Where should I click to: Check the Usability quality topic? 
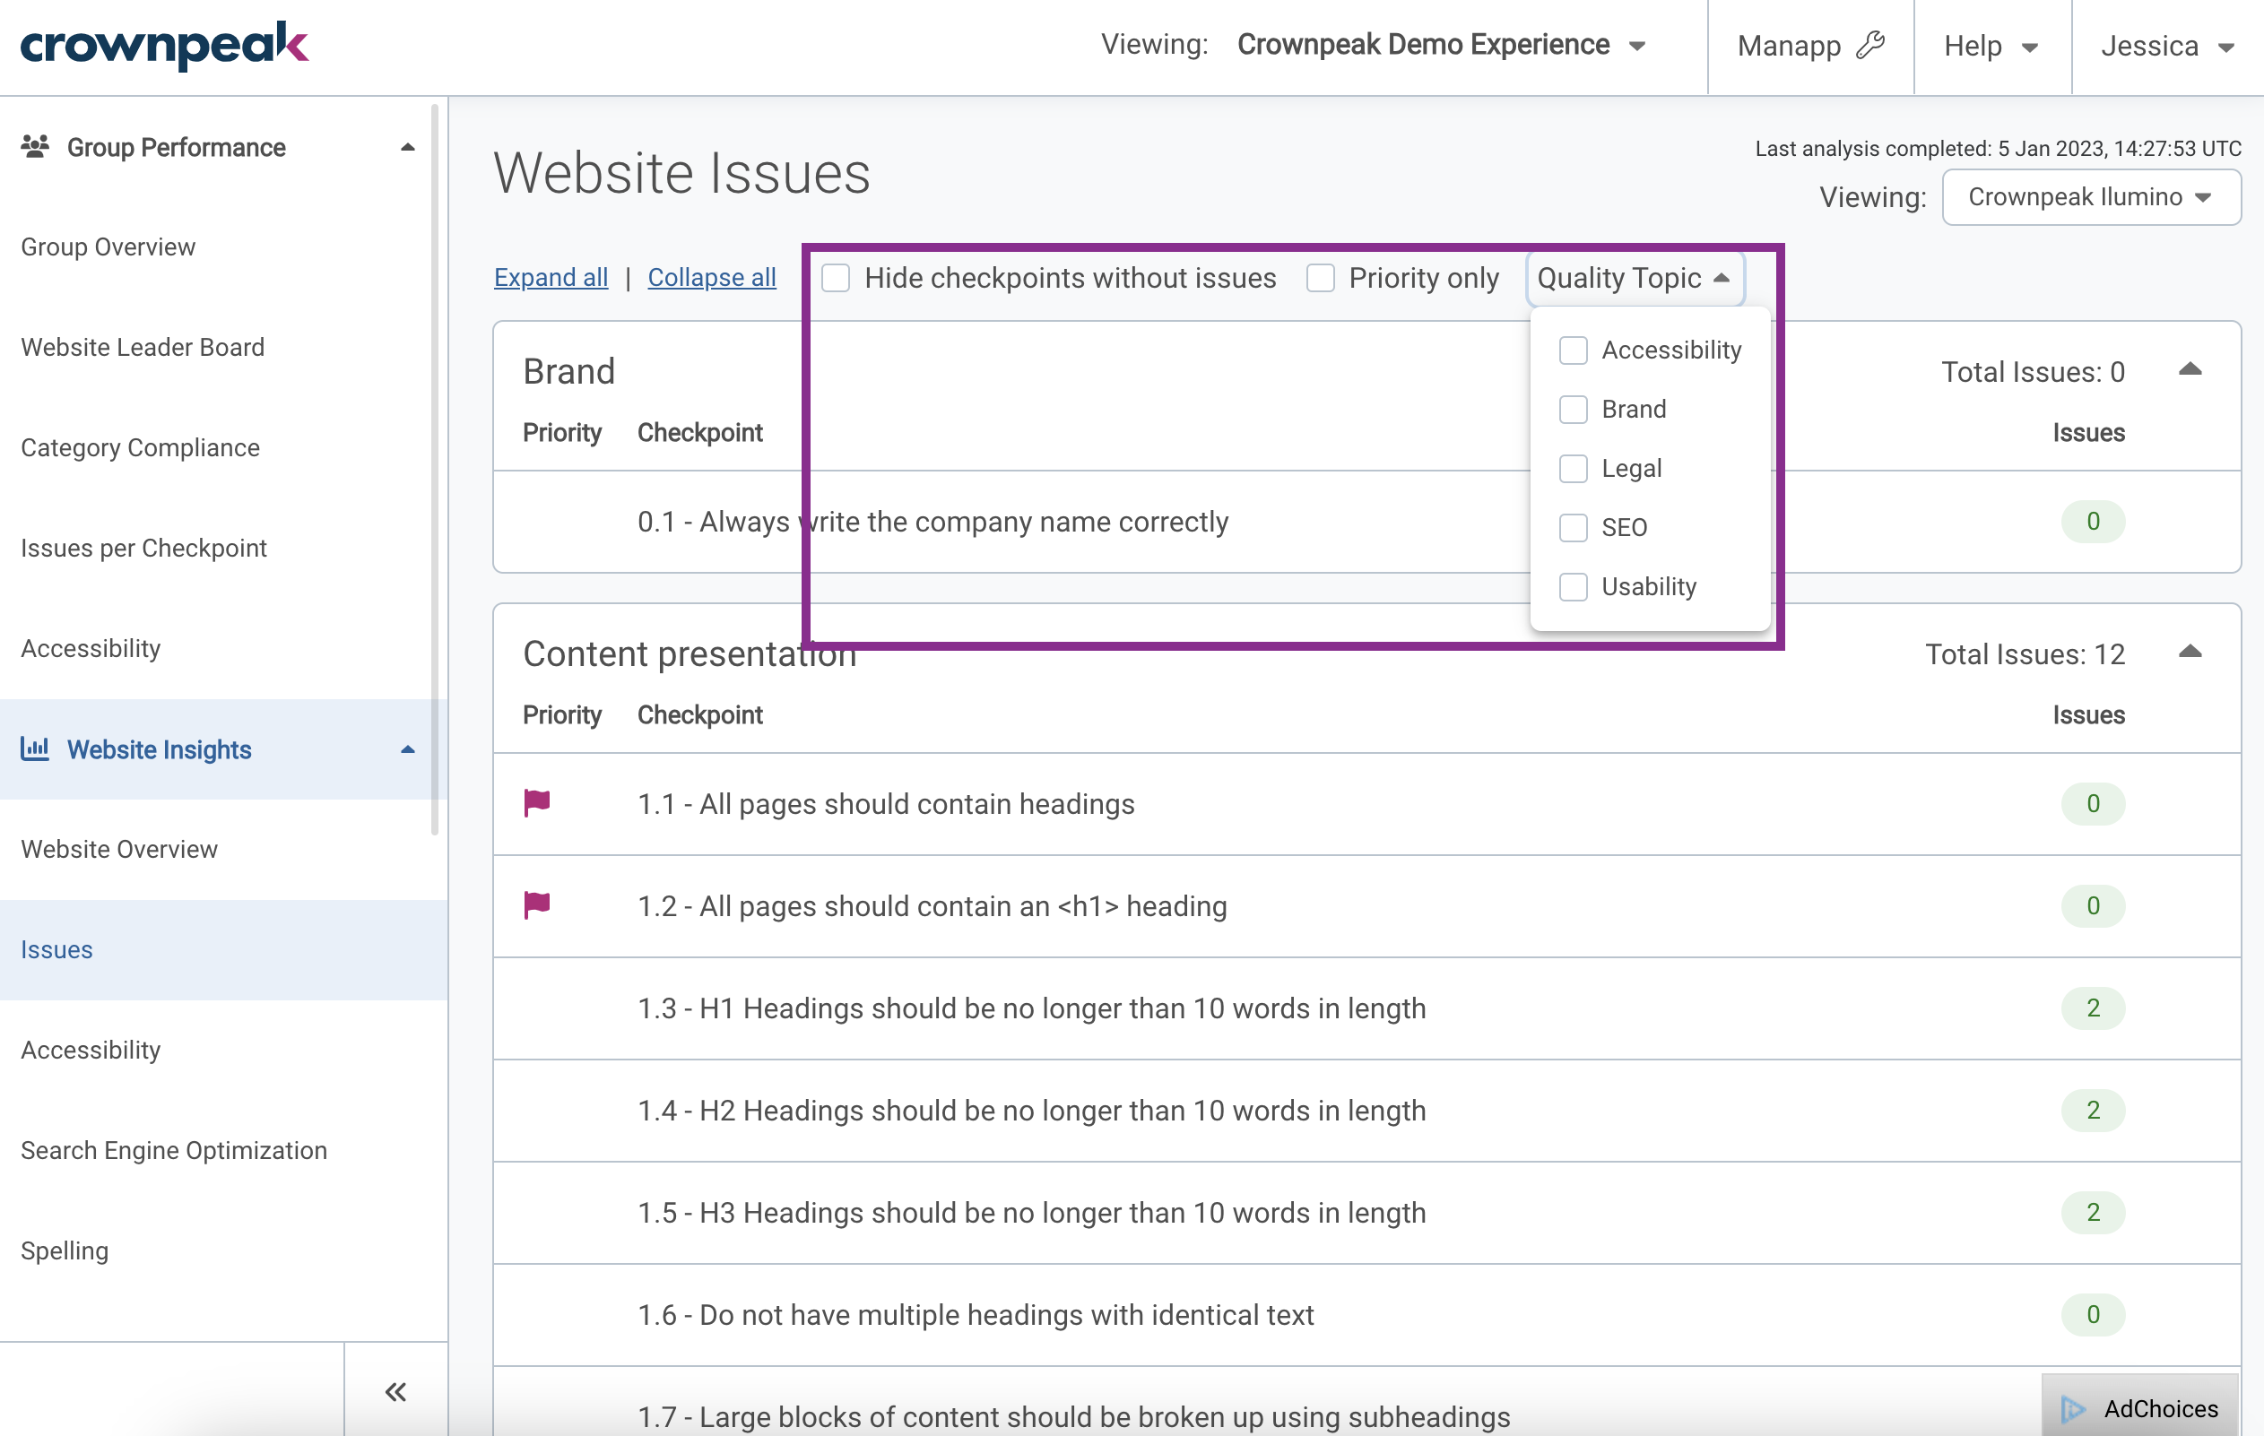click(x=1573, y=587)
